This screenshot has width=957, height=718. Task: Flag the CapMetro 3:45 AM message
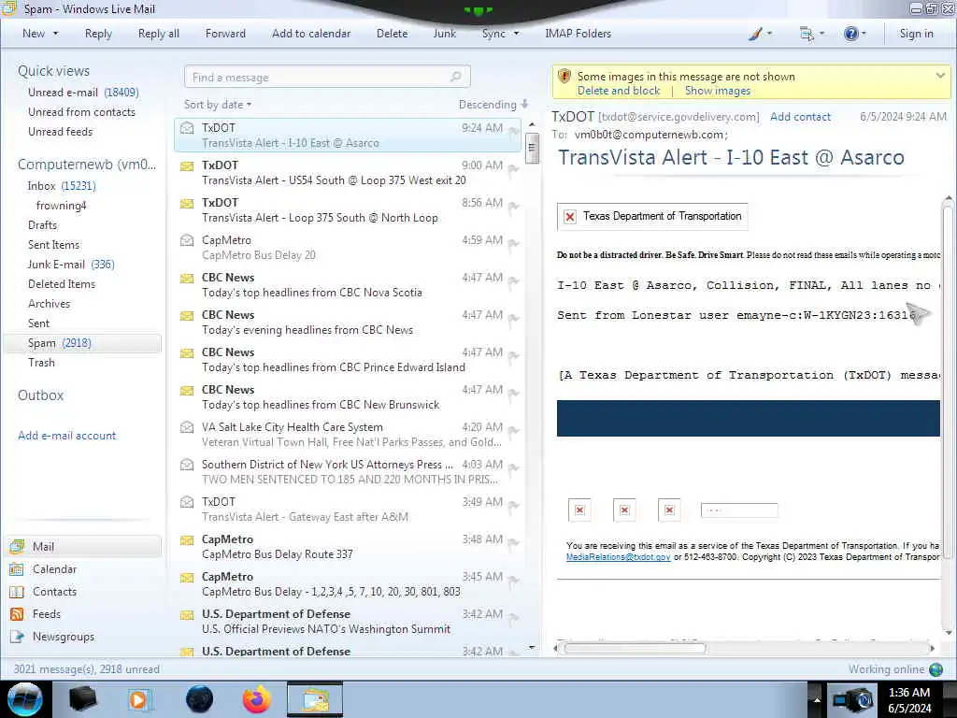pyautogui.click(x=513, y=580)
